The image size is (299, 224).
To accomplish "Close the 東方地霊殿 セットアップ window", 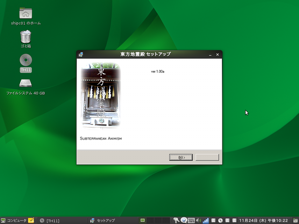I will [x=217, y=55].
